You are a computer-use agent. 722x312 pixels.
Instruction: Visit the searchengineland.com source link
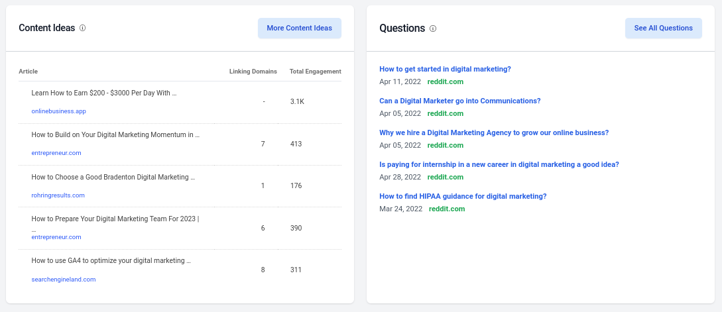[64, 280]
